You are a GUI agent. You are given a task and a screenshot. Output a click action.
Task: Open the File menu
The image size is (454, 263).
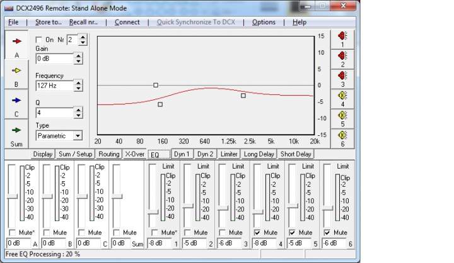(x=13, y=22)
